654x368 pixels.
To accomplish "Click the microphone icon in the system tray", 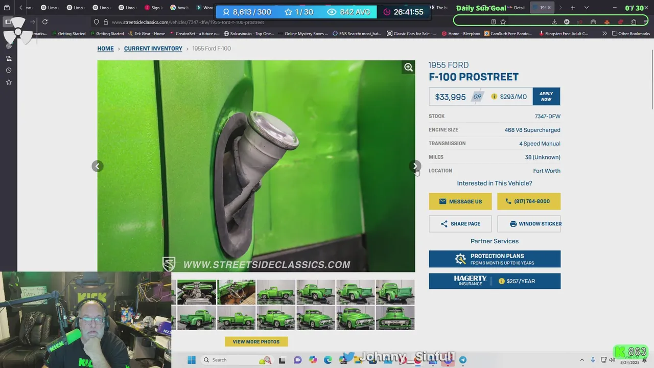I will point(593,360).
